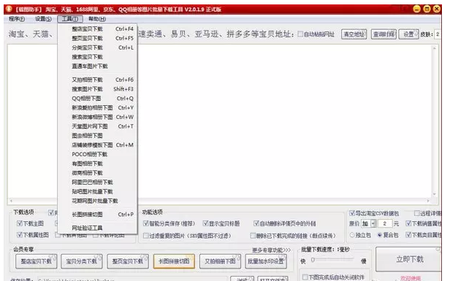Select 天堂图片网下图 menu item
Viewport: 450px width, 281px height.
coord(97,126)
